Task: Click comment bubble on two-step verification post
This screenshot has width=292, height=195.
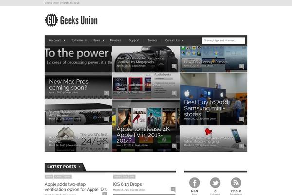Action: [105, 194]
